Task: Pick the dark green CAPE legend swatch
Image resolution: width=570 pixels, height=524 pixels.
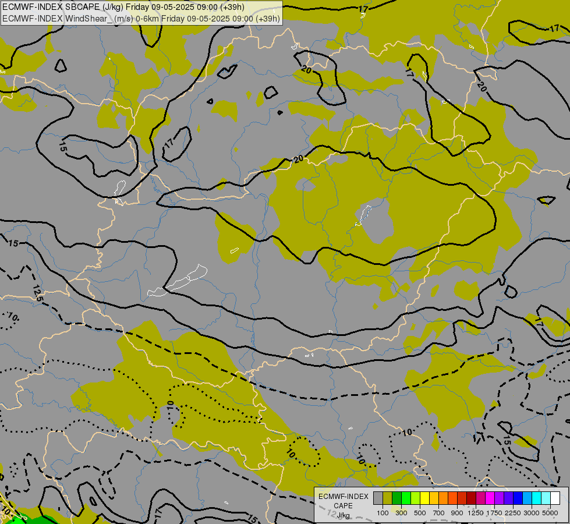Action: coord(396,498)
